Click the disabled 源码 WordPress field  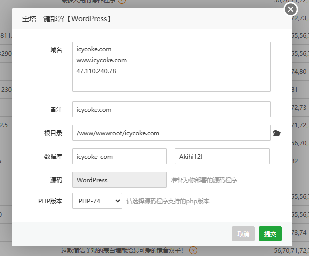point(120,180)
